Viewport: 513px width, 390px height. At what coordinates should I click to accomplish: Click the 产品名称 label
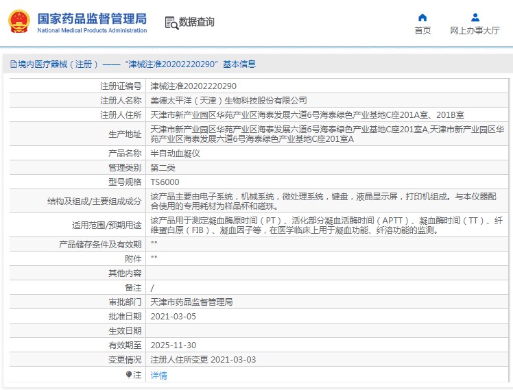point(125,154)
